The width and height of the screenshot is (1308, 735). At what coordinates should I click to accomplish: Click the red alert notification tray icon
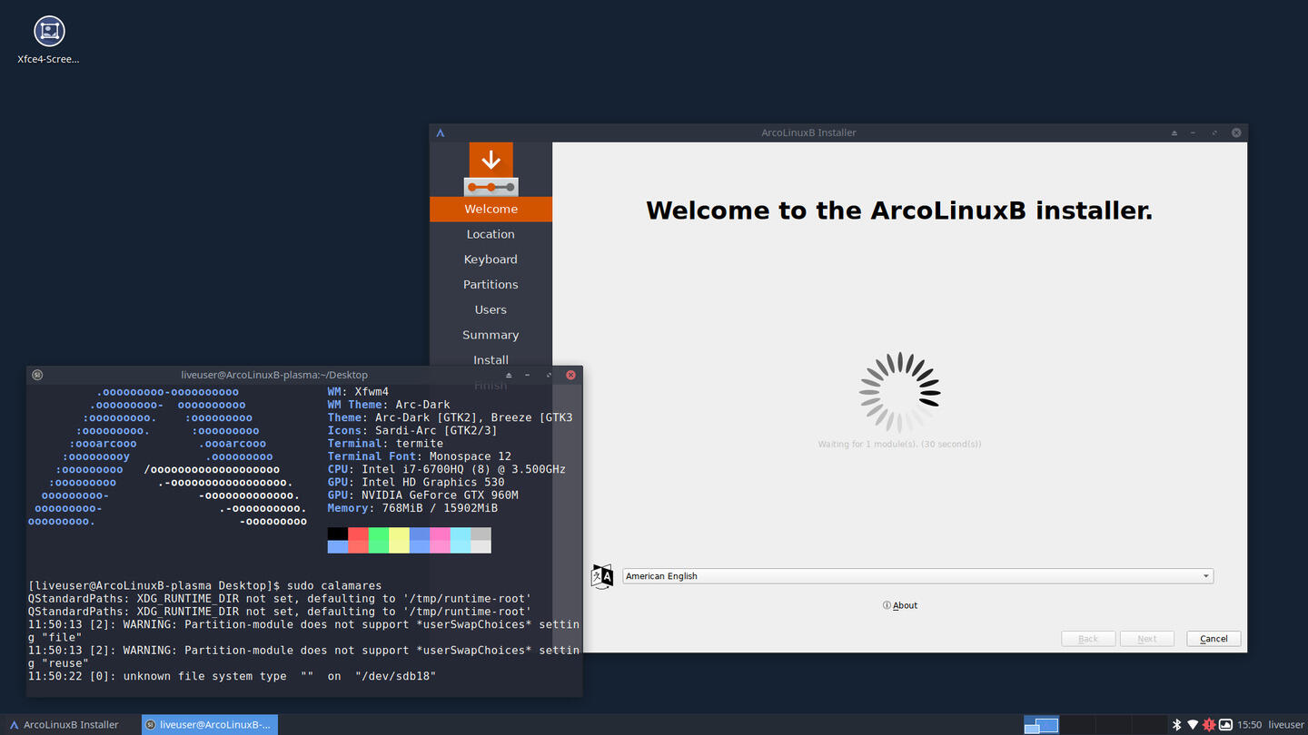click(1209, 725)
